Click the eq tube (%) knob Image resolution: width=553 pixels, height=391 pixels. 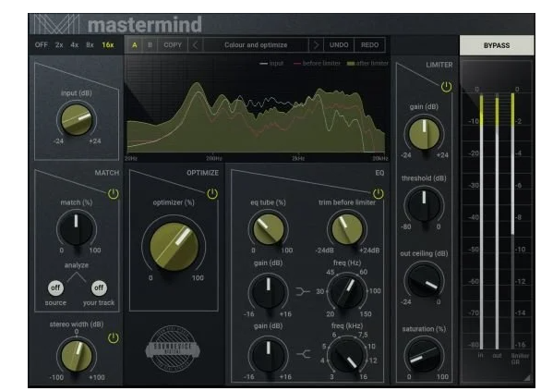coord(269,229)
